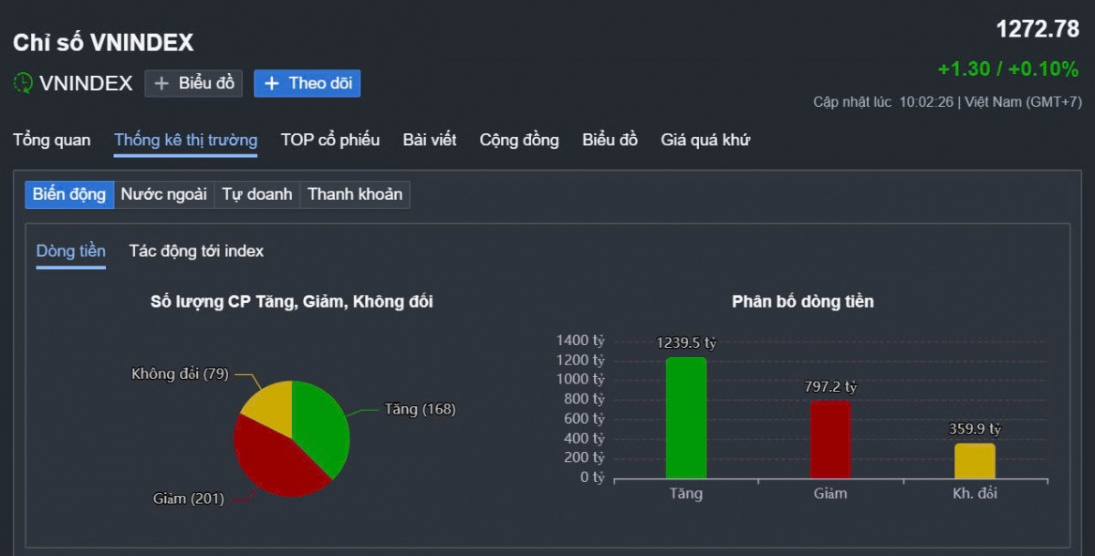The height and width of the screenshot is (556, 1095).
Task: Click the Biểu đồ button with plus icon
Action: click(x=193, y=83)
